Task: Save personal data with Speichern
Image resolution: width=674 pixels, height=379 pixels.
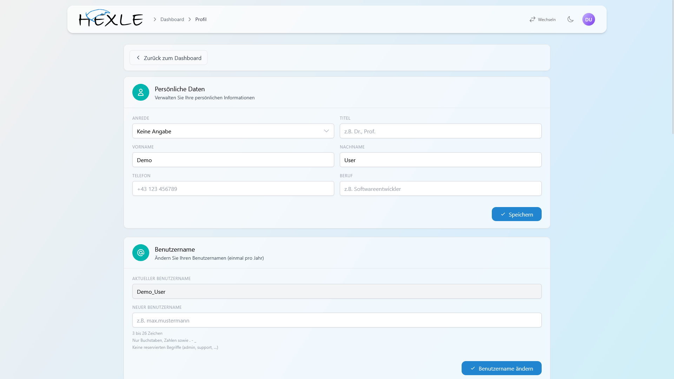Action: (x=516, y=214)
